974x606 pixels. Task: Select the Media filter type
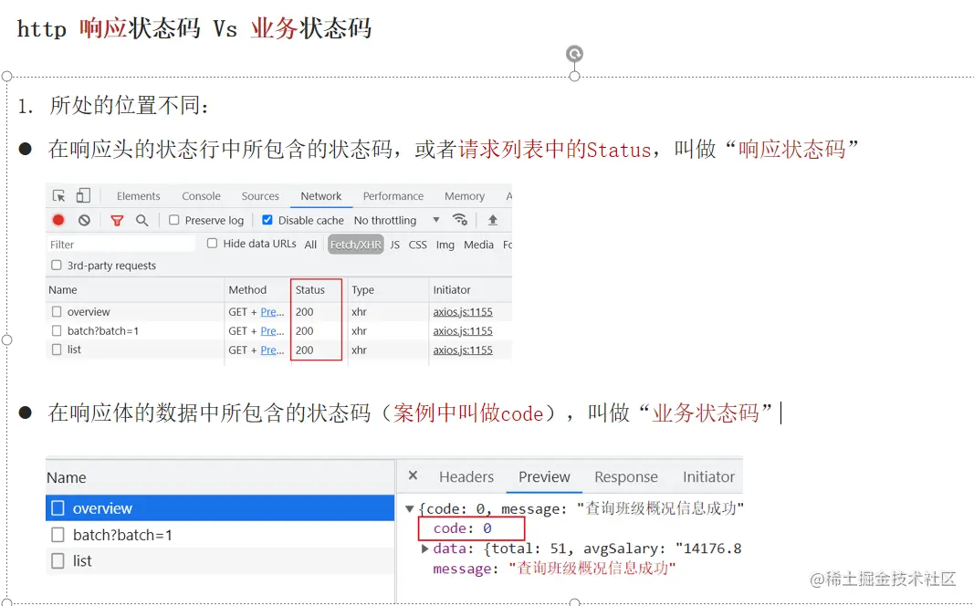478,245
